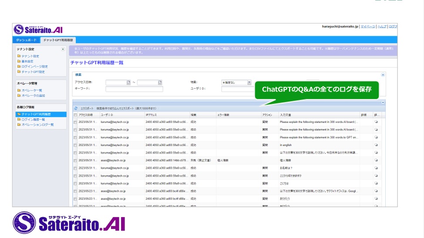Open the 結果 dropdown showing 指定なし
The width and height of the screenshot is (424, 238).
click(236, 83)
